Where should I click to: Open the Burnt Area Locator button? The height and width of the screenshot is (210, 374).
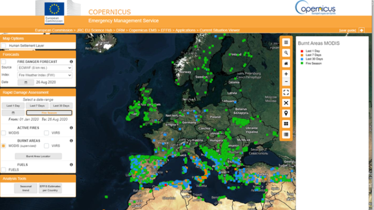(x=38, y=156)
